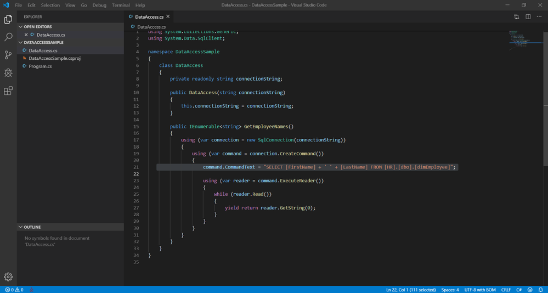Open the feedback smiley in status bar
This screenshot has height=293, width=548.
tap(530, 290)
